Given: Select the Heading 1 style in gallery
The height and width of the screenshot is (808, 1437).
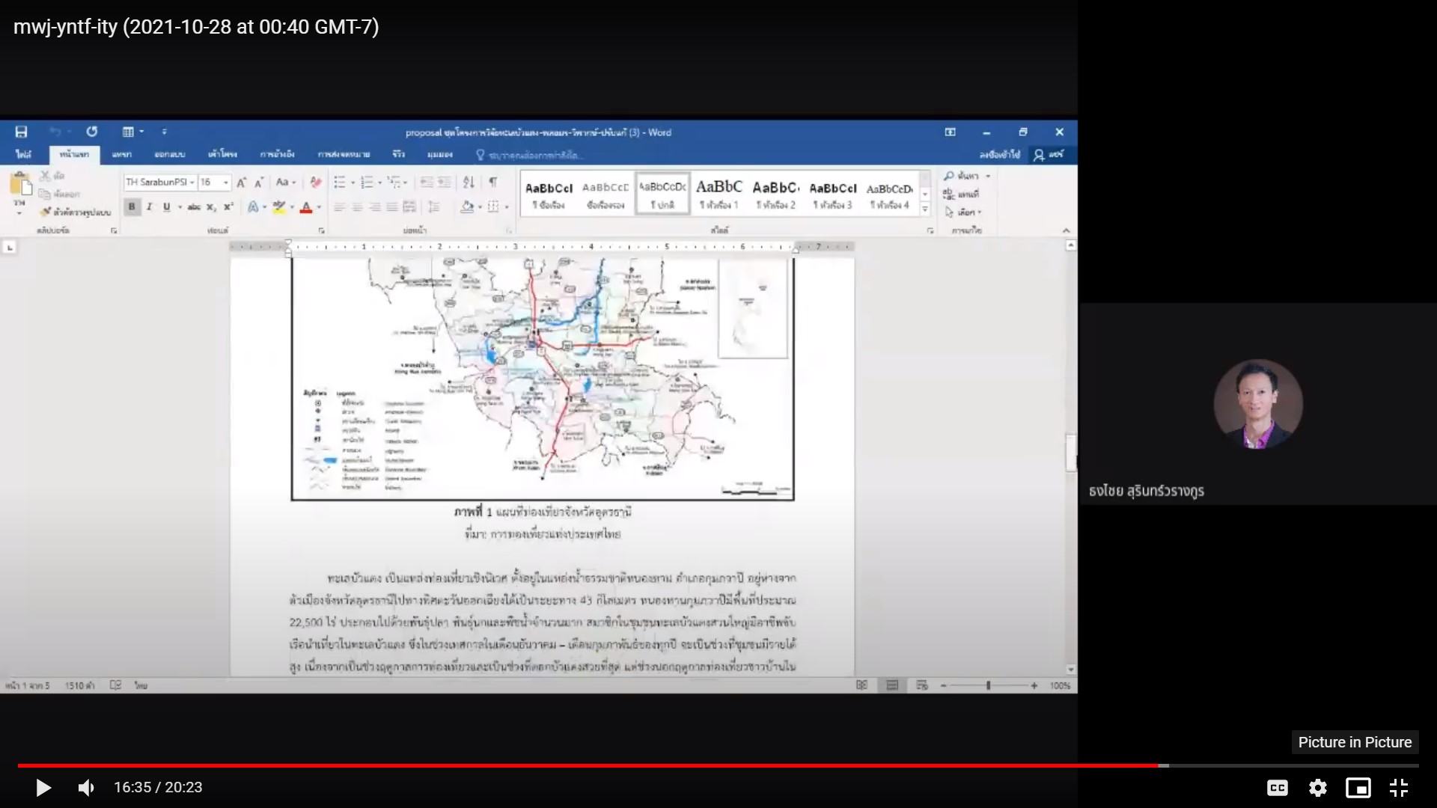Looking at the screenshot, I should 718,194.
